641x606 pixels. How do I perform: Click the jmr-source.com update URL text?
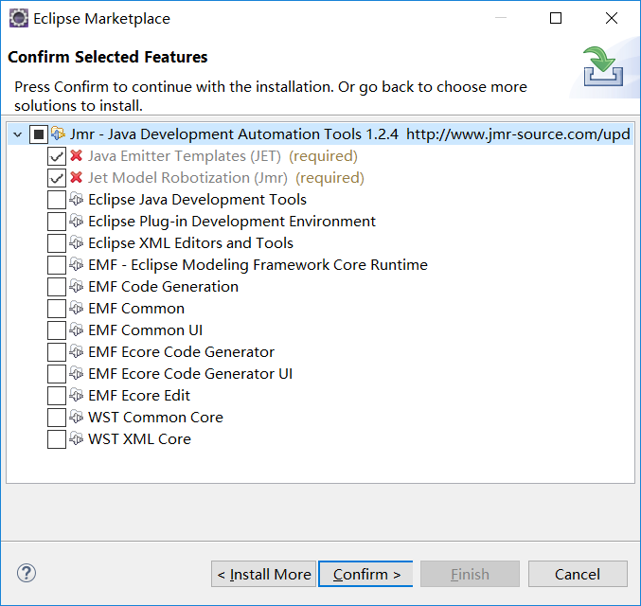[518, 134]
